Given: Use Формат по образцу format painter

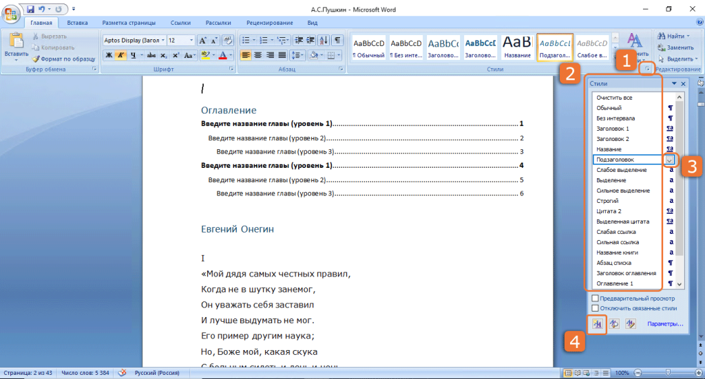Looking at the screenshot, I should [x=63, y=58].
